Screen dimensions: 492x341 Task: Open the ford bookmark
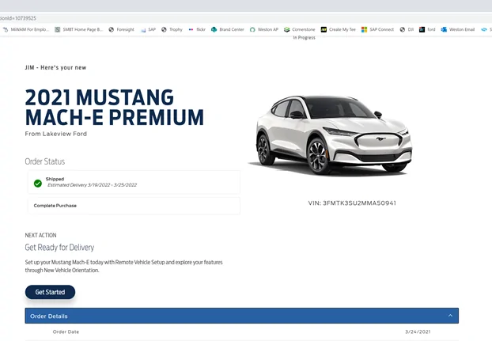[427, 29]
